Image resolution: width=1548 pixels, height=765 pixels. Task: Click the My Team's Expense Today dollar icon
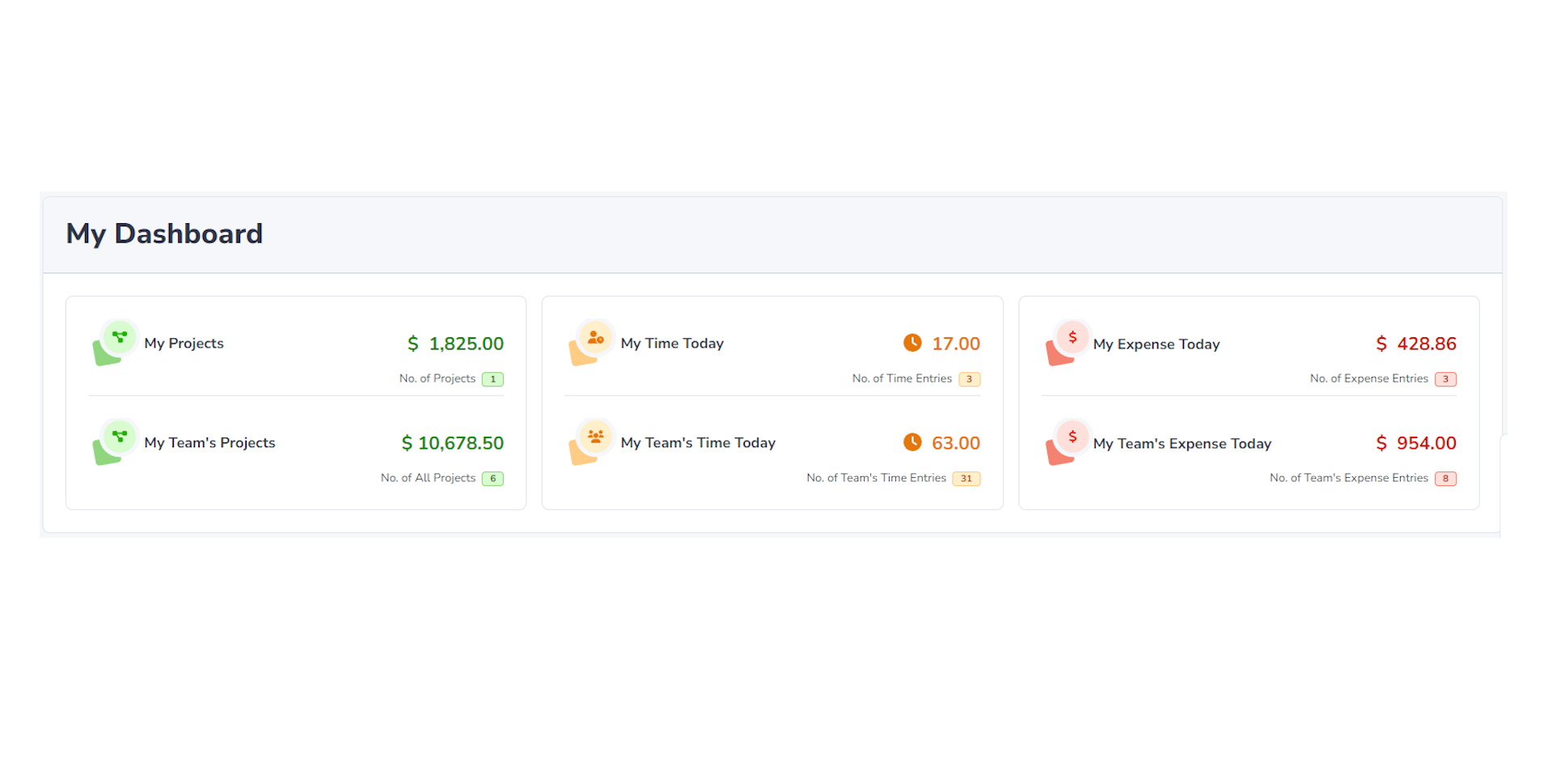point(1072,437)
